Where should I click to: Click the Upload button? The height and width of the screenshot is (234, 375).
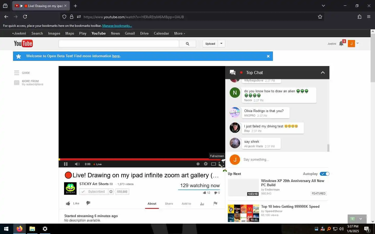[210, 44]
